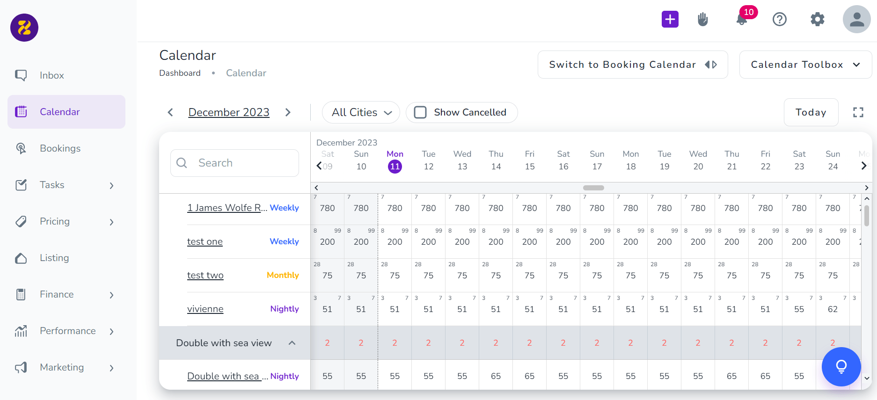This screenshot has height=400, width=877.
Task: Click the Performance chart icon
Action: pyautogui.click(x=21, y=331)
